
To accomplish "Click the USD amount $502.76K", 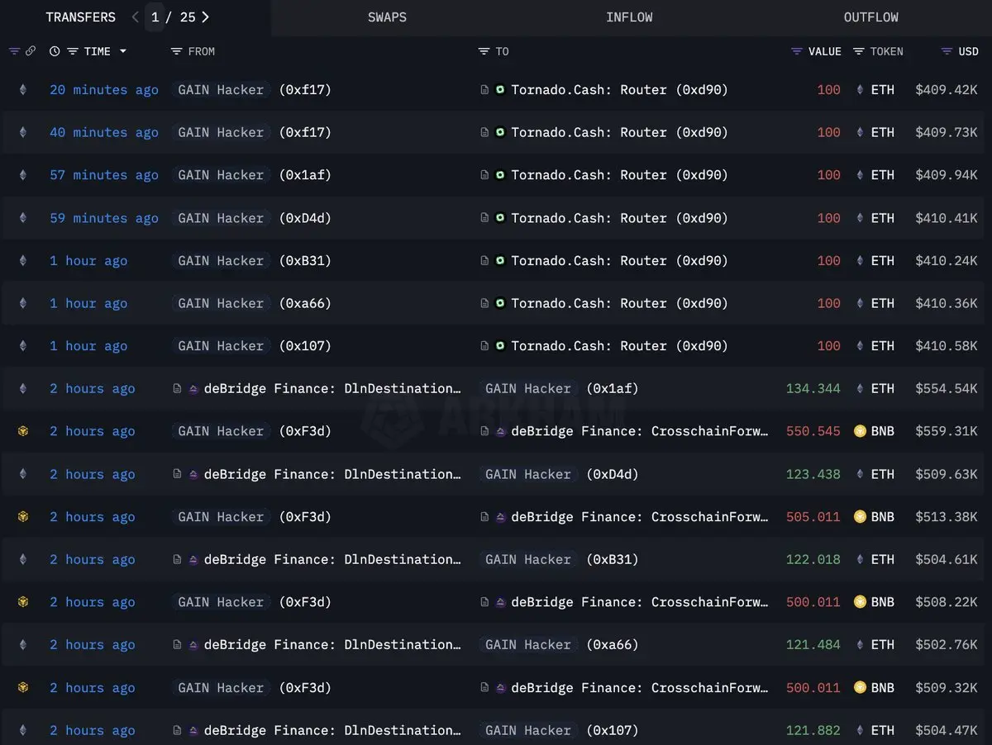I will coord(947,644).
